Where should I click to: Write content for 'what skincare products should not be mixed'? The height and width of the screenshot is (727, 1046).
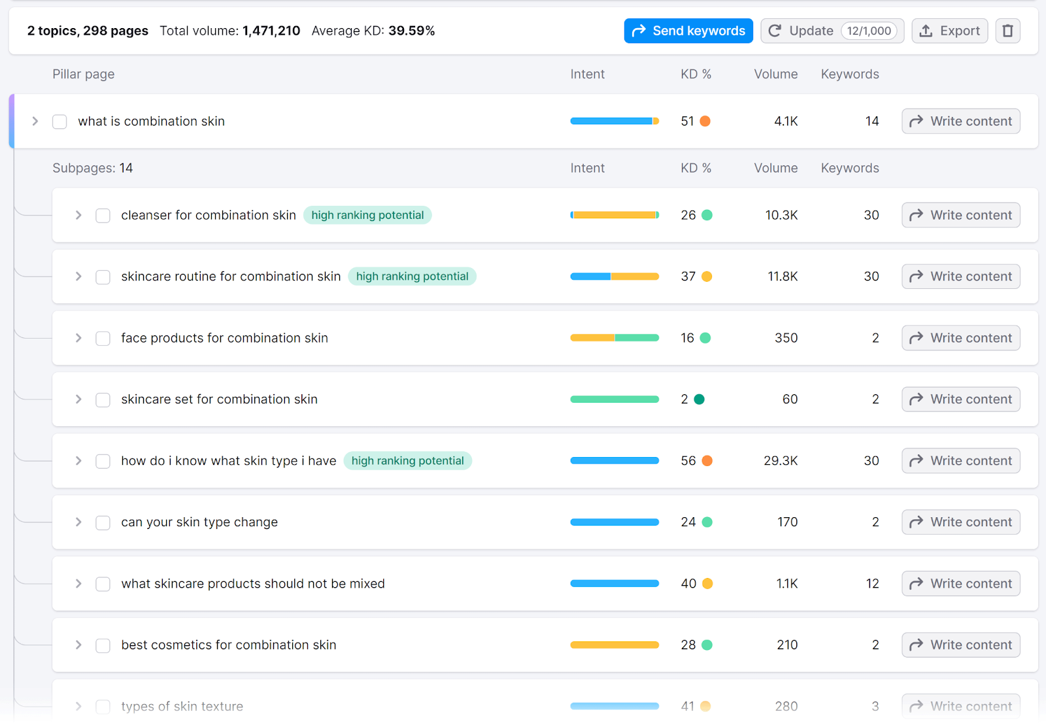coord(961,584)
